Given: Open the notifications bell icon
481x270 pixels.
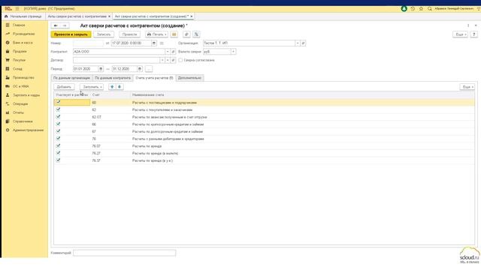Looking at the screenshot, I should point(404,8).
